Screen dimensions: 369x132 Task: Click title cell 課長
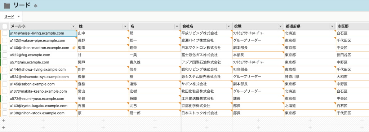click(x=258, y=98)
